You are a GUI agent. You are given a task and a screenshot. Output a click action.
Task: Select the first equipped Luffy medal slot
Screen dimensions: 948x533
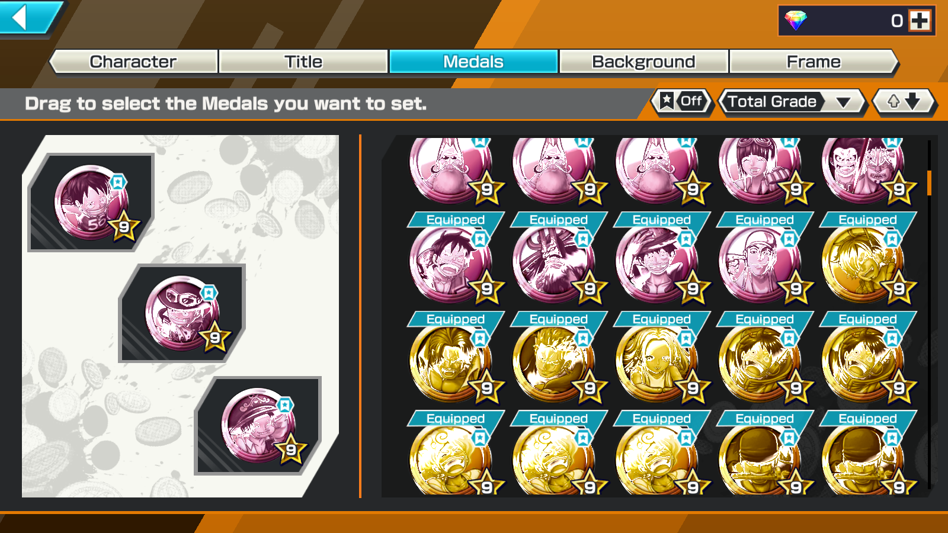(x=92, y=203)
